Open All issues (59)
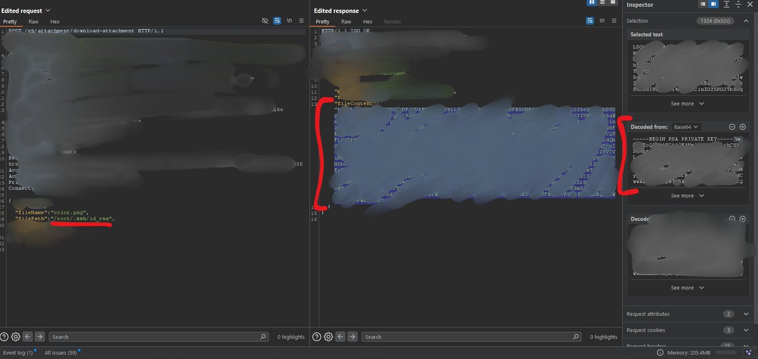The image size is (758, 359). 61,353
